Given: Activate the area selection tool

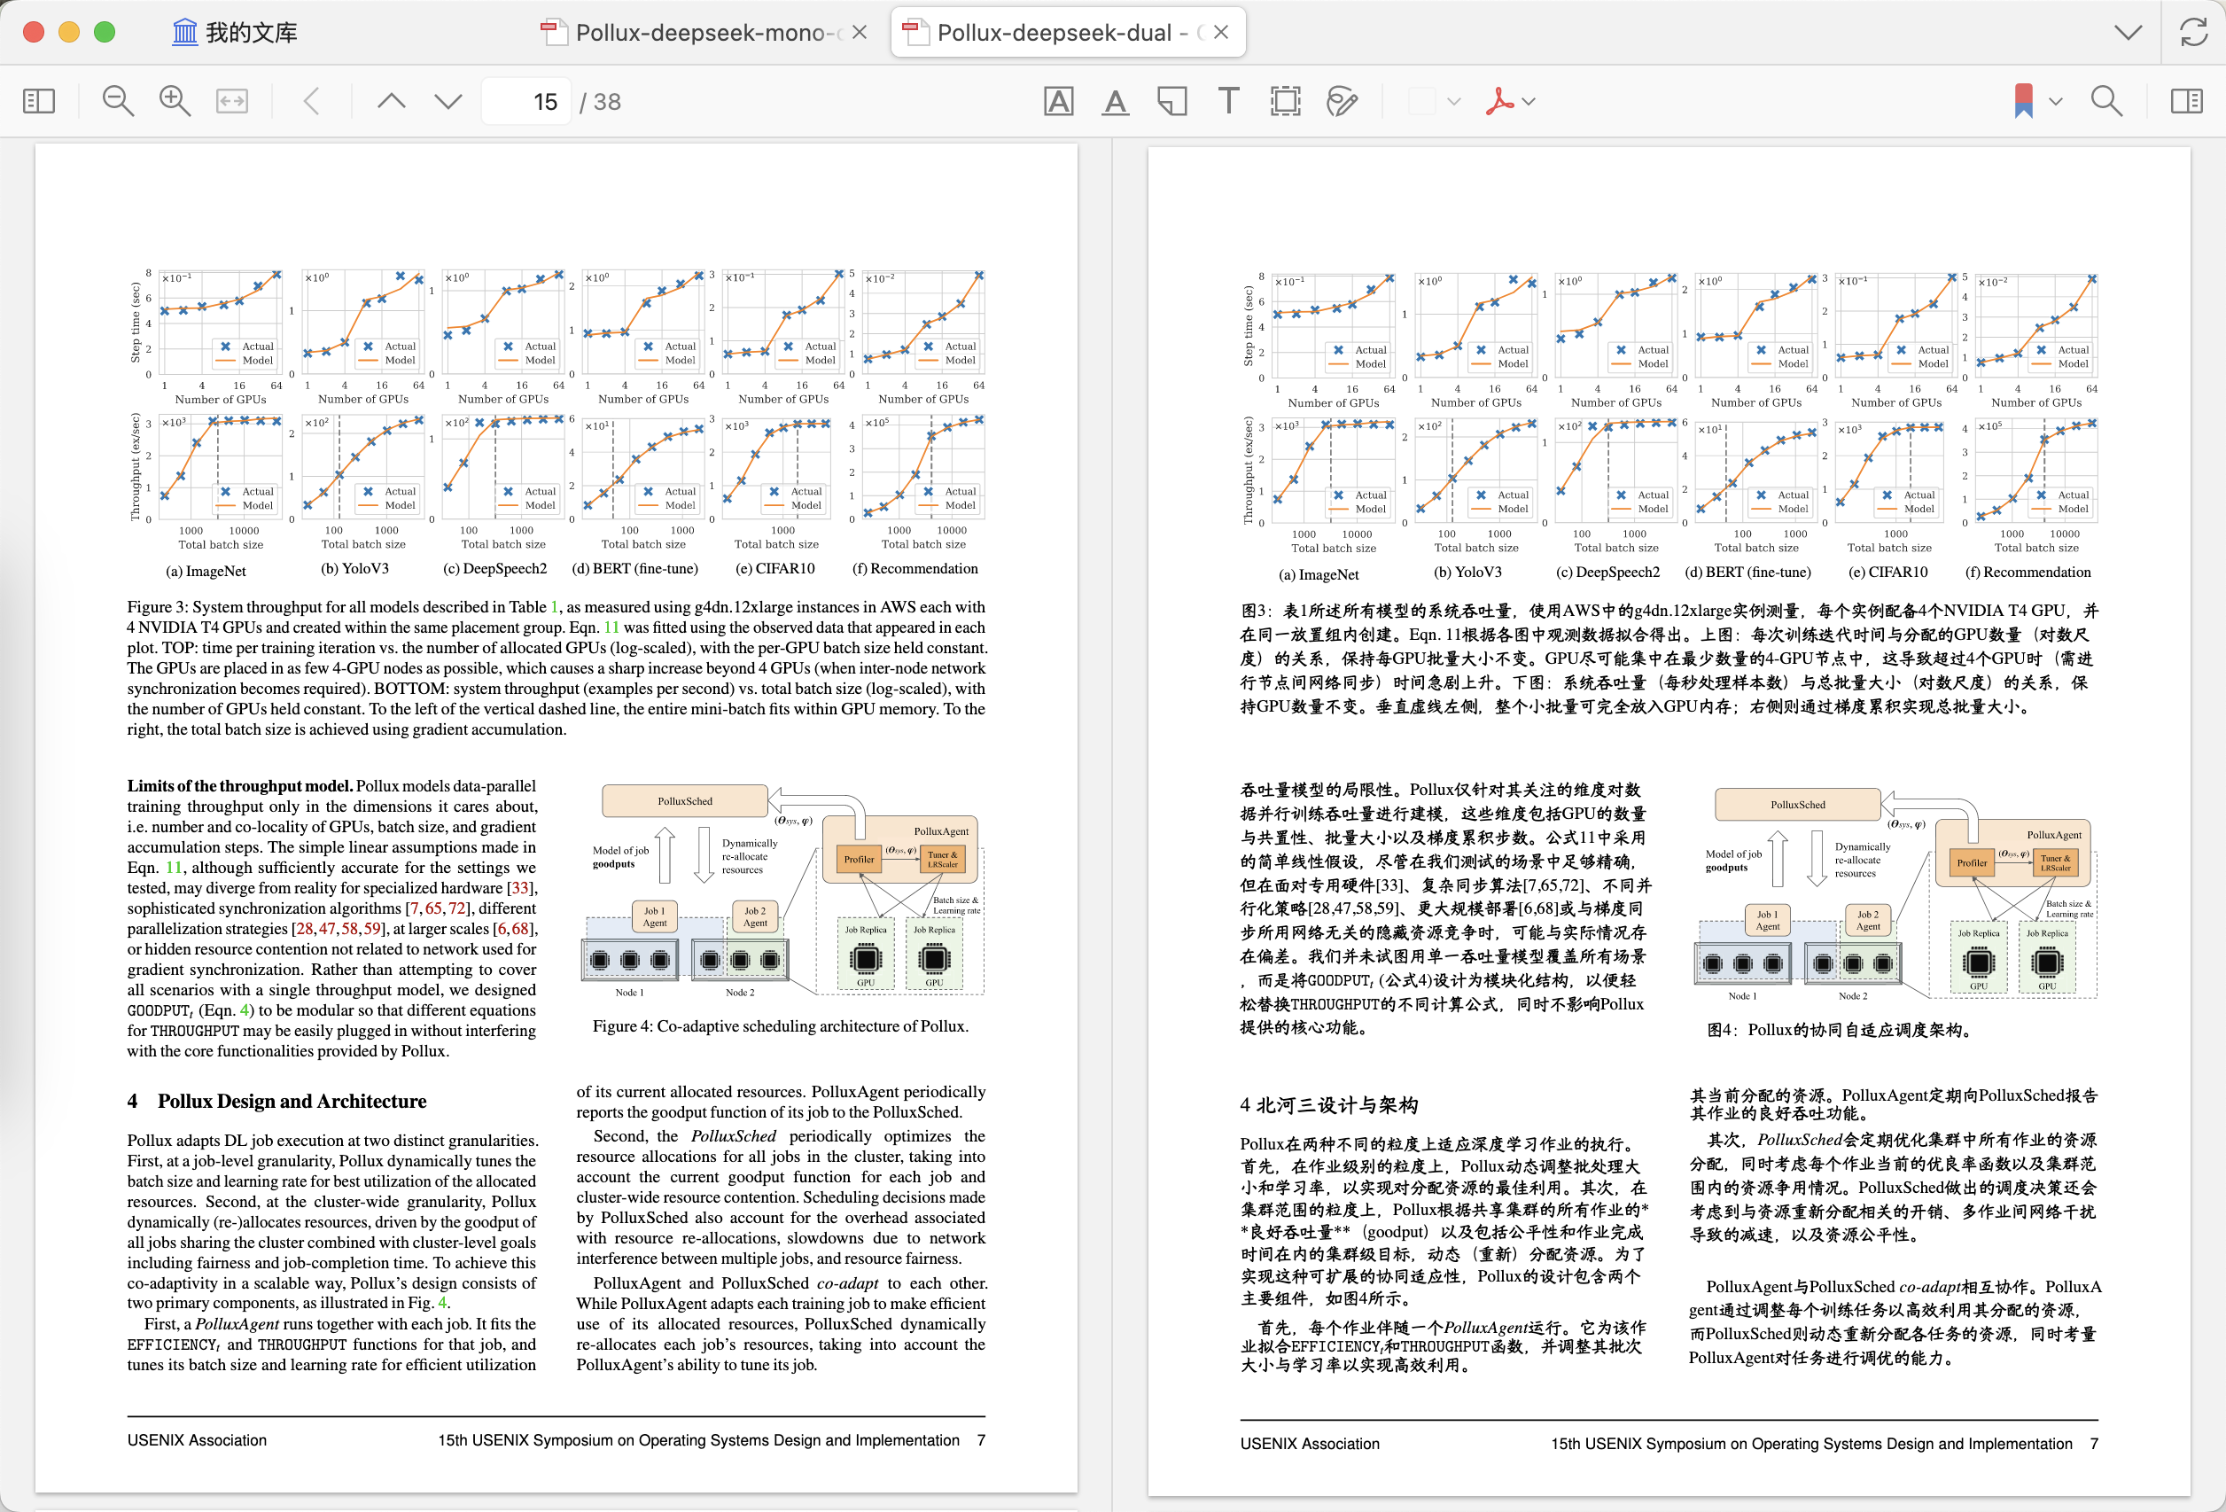Looking at the screenshot, I should pos(1286,101).
